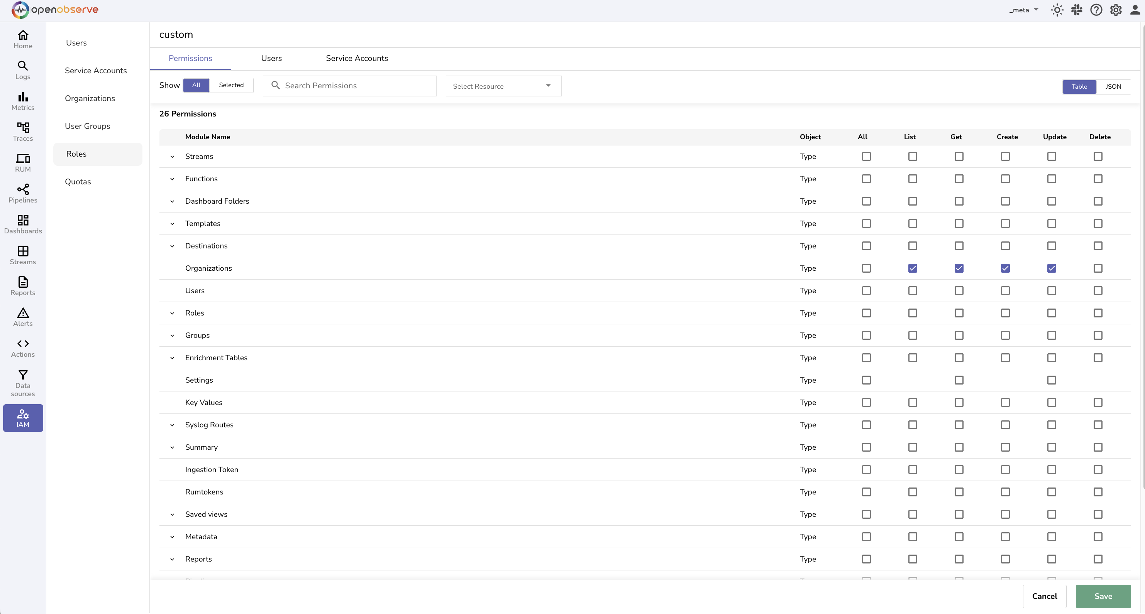This screenshot has height=614, width=1145.
Task: Switch view to JSON mode
Action: pos(1113,86)
